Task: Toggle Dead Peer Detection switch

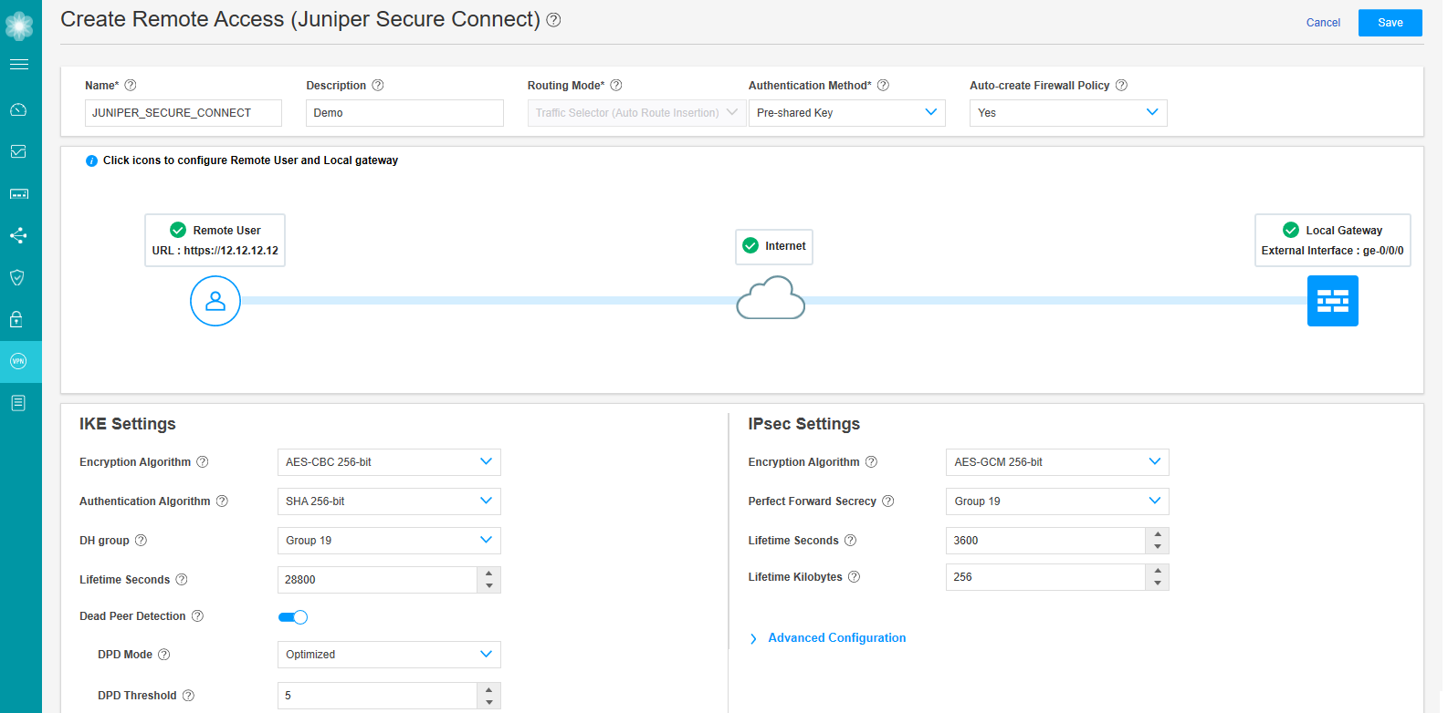Action: coord(293,617)
